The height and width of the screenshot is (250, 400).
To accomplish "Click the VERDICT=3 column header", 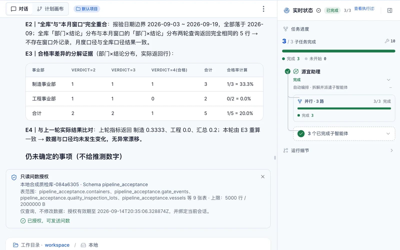I will click(123, 70).
